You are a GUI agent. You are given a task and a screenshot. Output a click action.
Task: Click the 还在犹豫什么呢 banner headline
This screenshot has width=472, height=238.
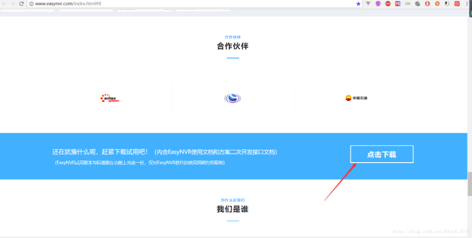click(165, 152)
